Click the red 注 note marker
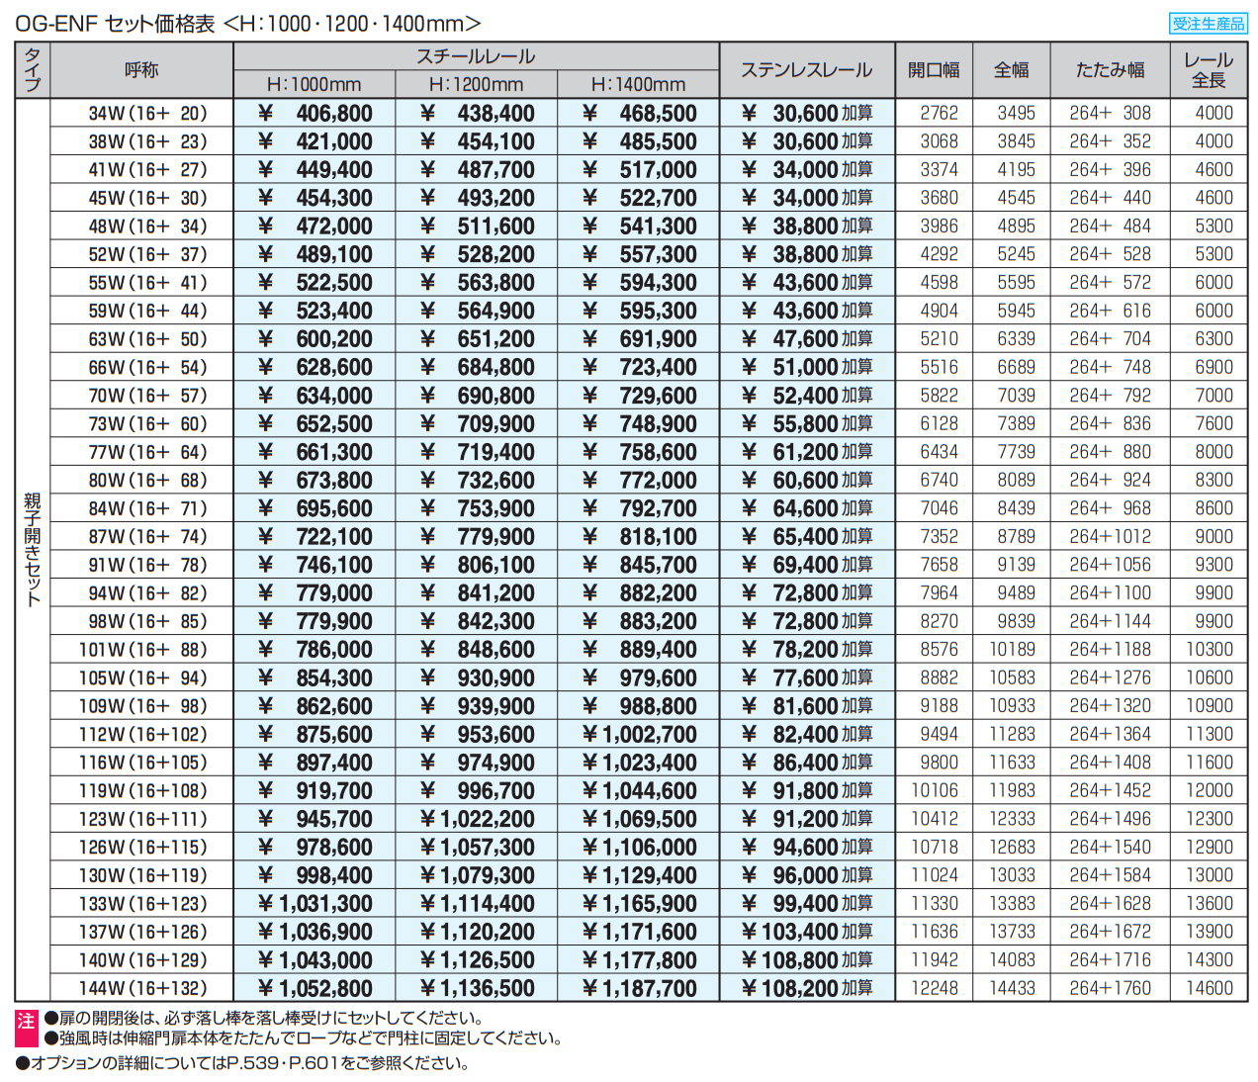 [26, 1028]
